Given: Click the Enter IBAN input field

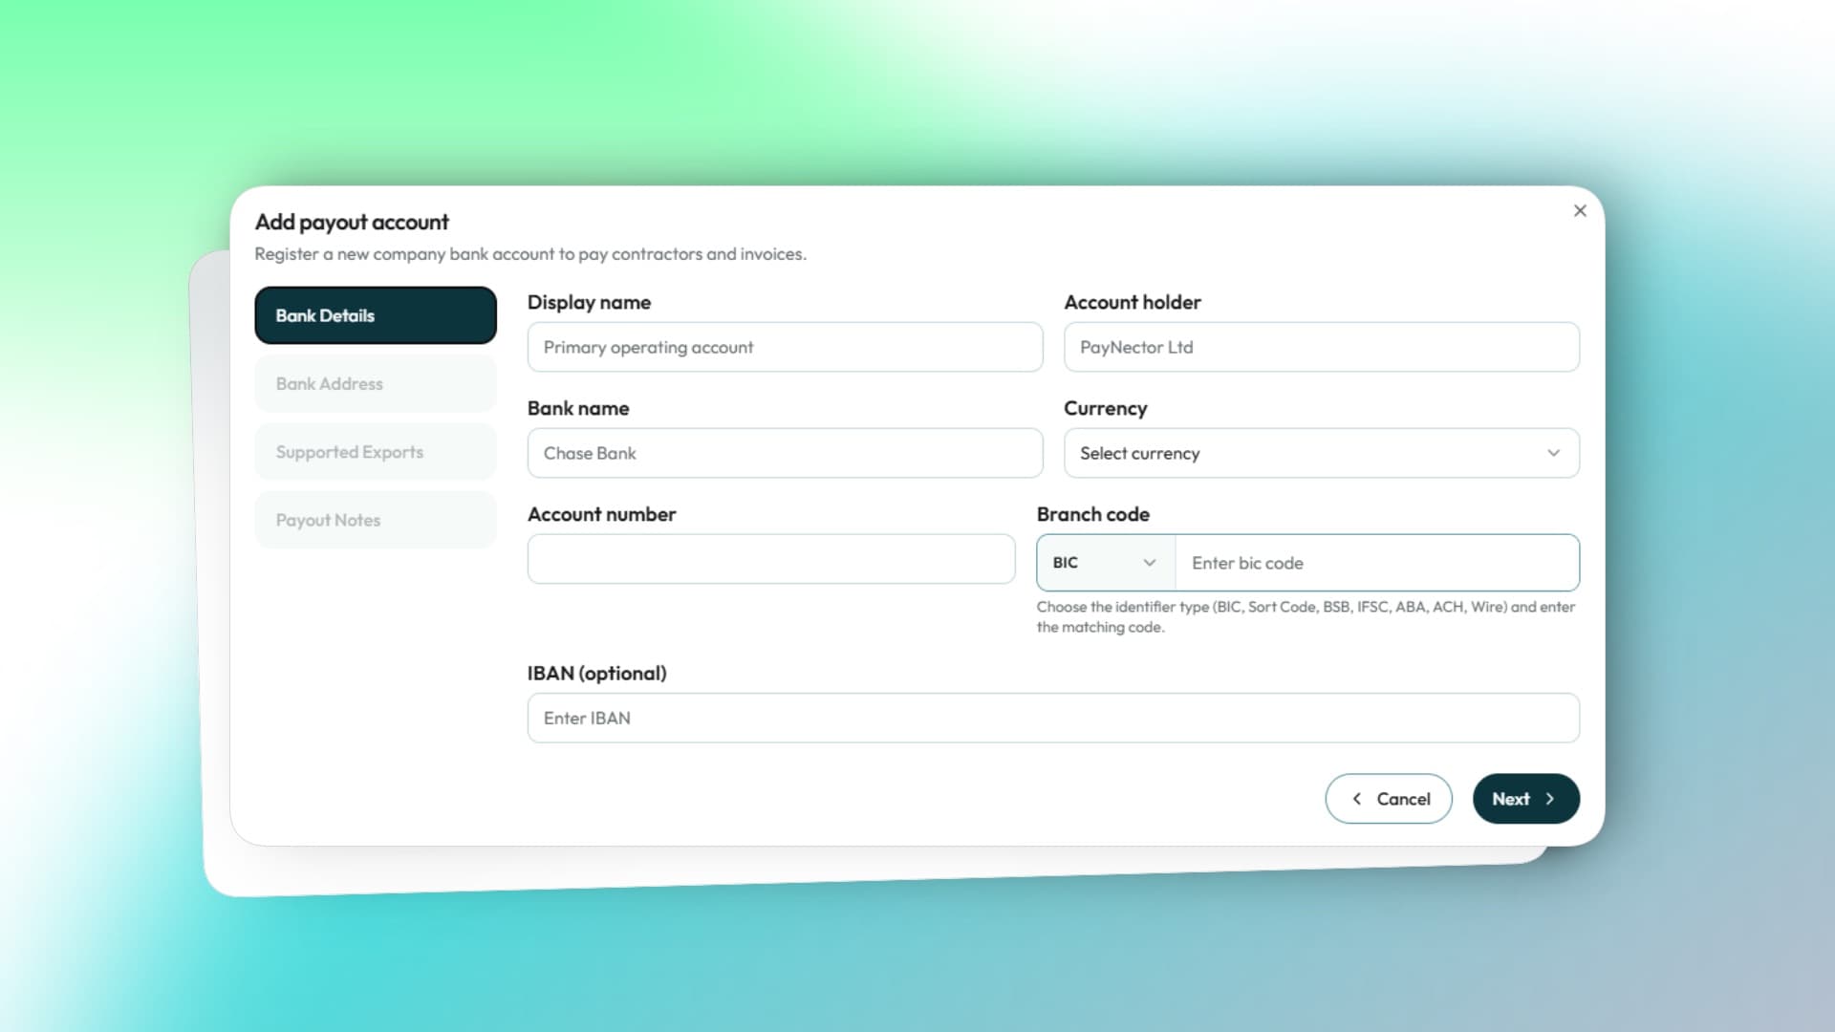Looking at the screenshot, I should 1052,718.
